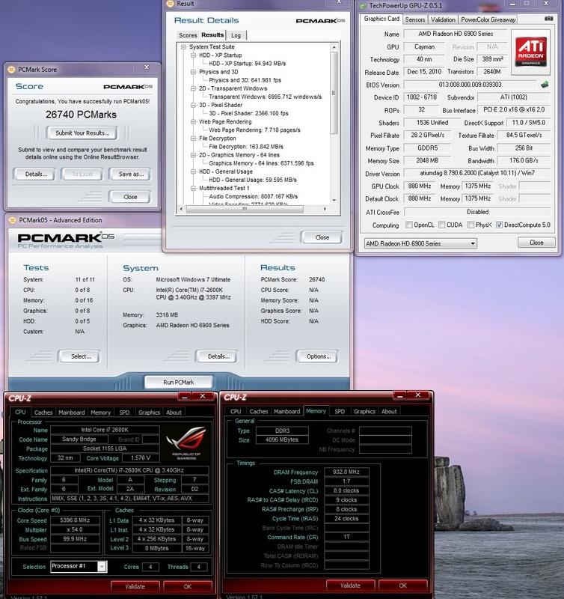Image resolution: width=564 pixels, height=599 pixels.
Task: Click the Submit Your Results button
Action: click(x=82, y=133)
